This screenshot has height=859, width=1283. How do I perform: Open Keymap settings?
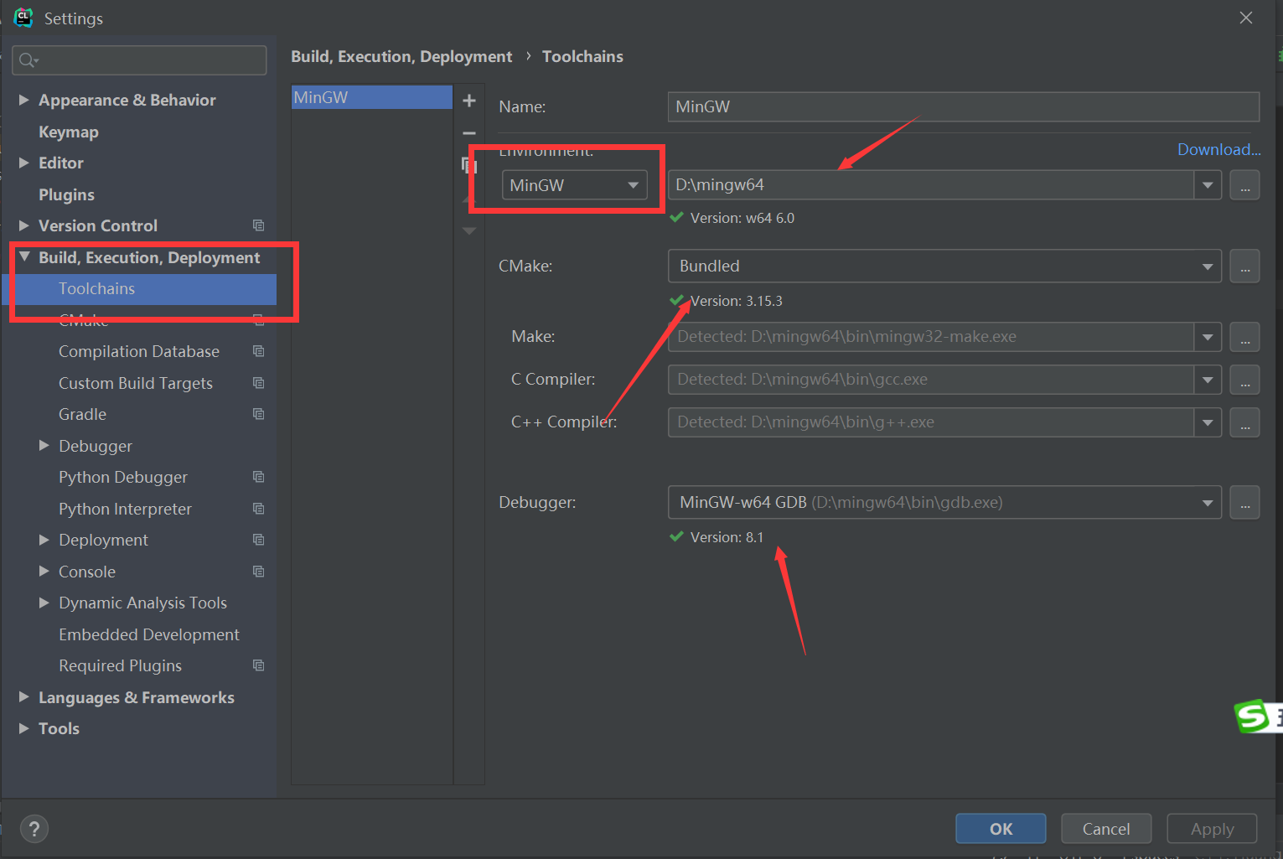pos(69,132)
